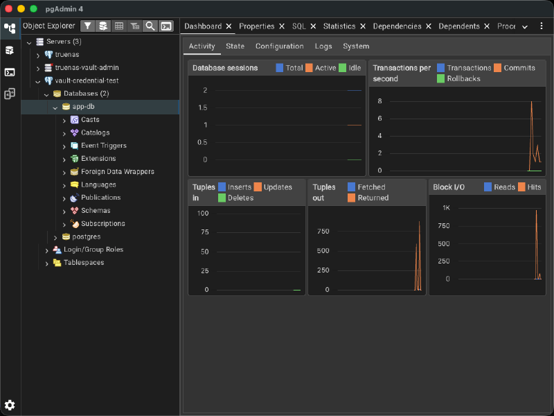The width and height of the screenshot is (554, 416).
Task: Collapse the vault-credential-test server node
Action: (38, 81)
